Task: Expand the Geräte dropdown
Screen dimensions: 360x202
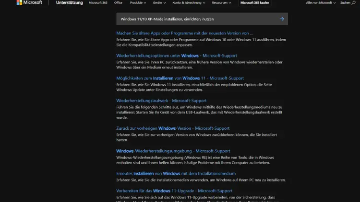Action: point(159,3)
